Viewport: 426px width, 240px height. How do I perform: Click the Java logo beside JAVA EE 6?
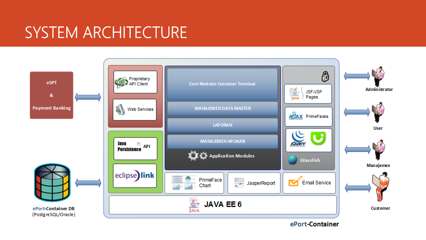click(194, 205)
